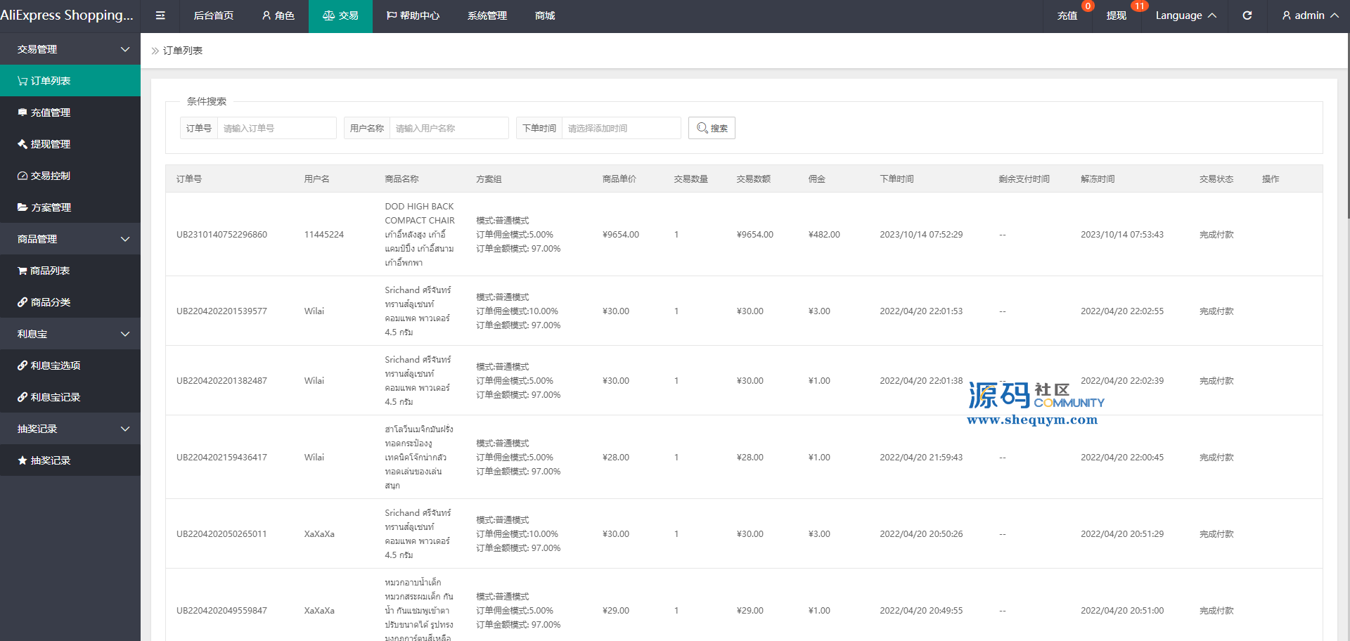This screenshot has height=641, width=1350.
Task: Collapse the 利息宝 sidebar group
Action: [x=70, y=334]
